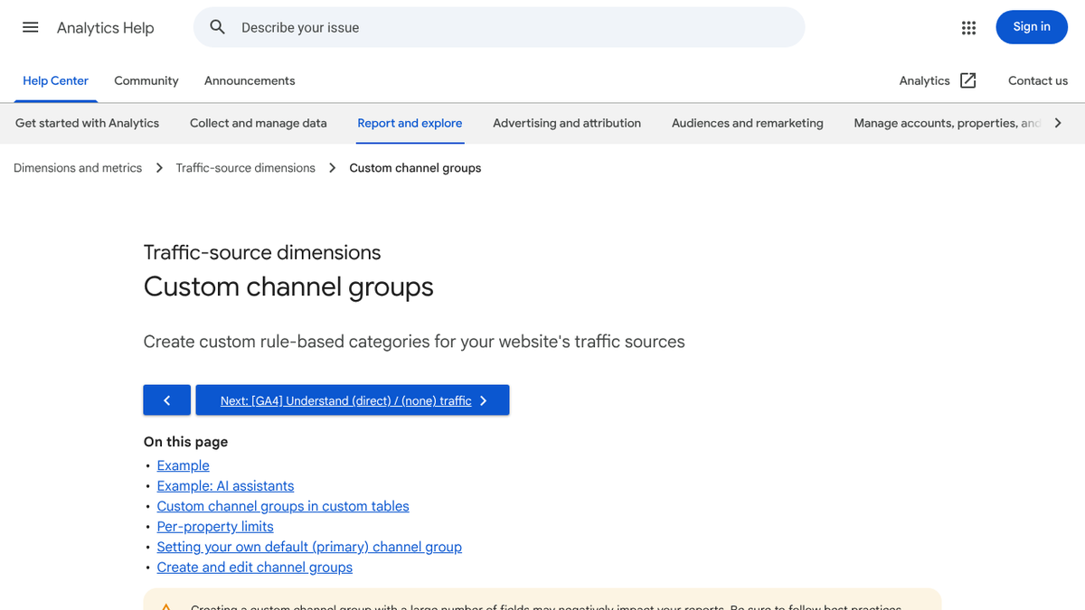This screenshot has width=1085, height=610.
Task: Click the Analytics external link icon
Action: coord(968,80)
